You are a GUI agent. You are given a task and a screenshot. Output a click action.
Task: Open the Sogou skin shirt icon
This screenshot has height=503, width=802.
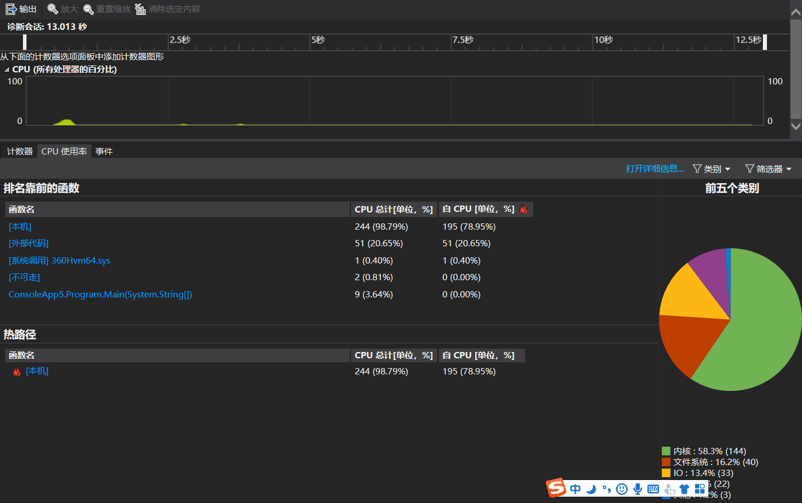[684, 489]
